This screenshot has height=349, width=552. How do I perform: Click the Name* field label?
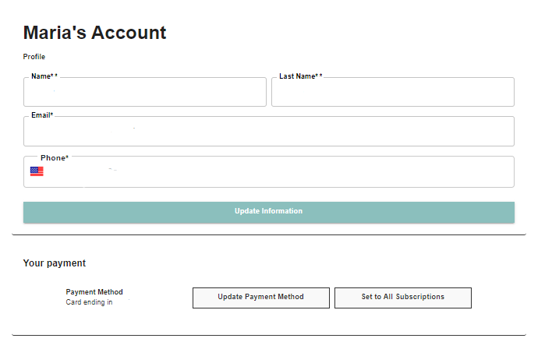44,76
